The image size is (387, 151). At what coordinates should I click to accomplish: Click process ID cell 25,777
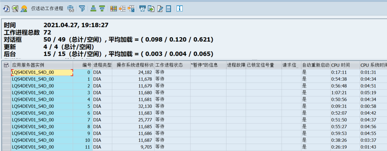coord(133,120)
